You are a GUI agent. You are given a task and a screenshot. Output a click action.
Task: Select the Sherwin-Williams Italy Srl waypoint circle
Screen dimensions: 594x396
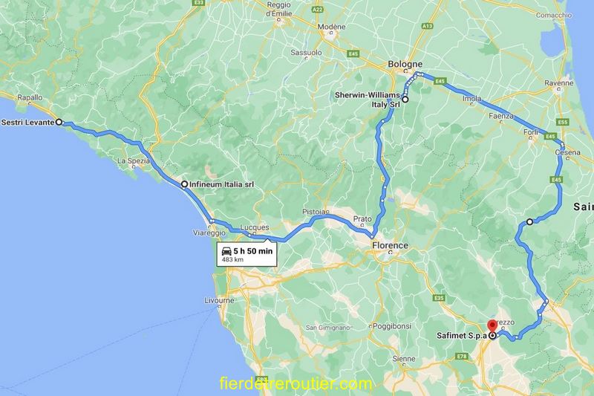click(x=405, y=100)
